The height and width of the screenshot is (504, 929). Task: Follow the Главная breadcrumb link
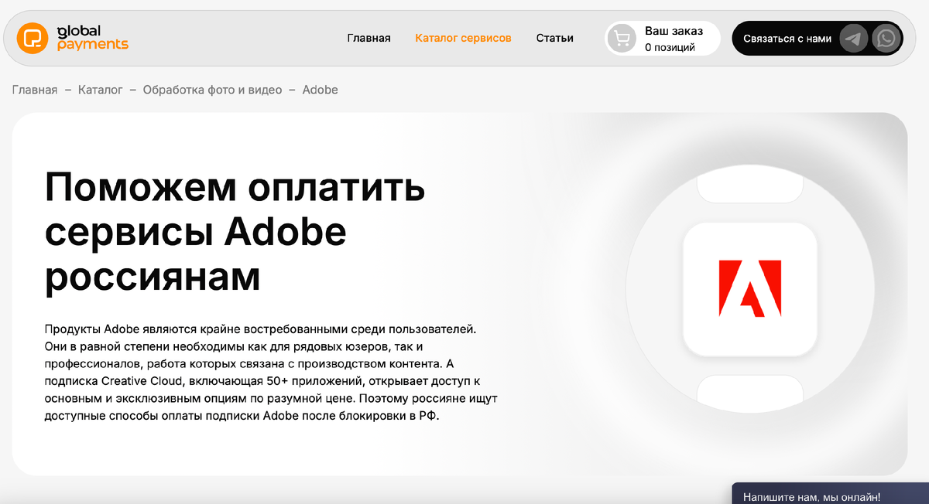(35, 90)
